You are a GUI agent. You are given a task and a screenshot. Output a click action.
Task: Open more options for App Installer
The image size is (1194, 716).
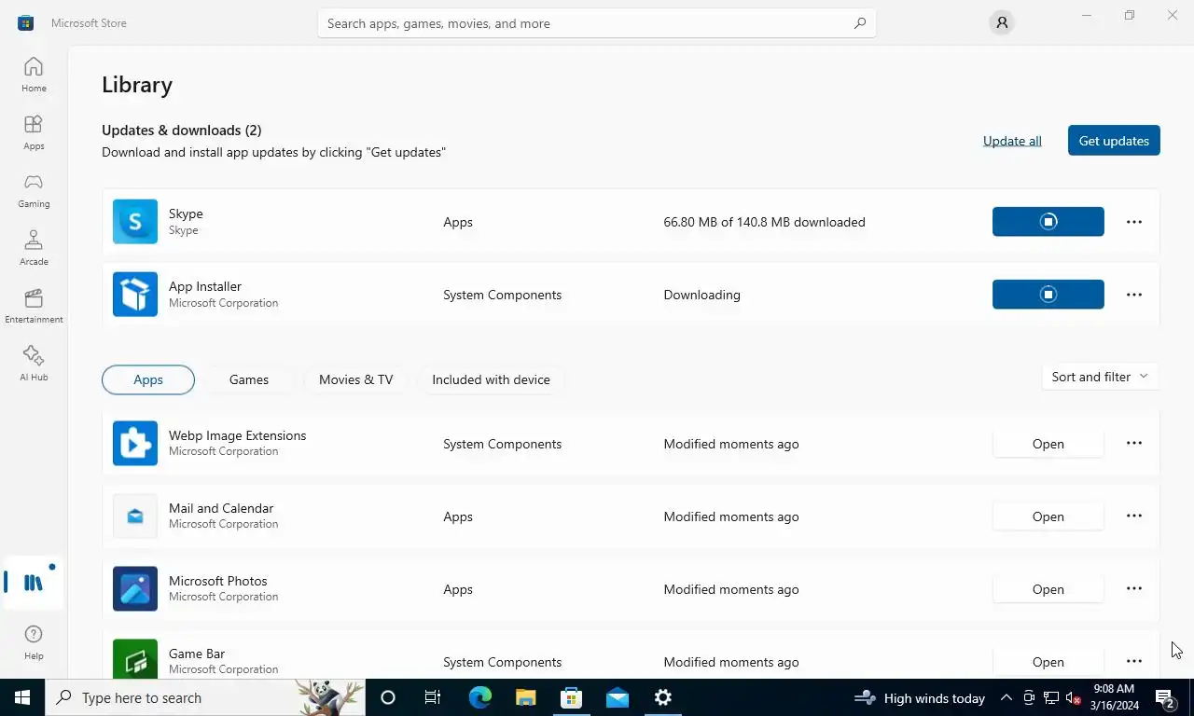(x=1134, y=295)
